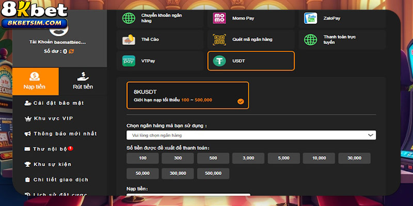Click the red unread badge on Thư nội bộ
This screenshot has height=206, width=413.
click(x=70, y=148)
